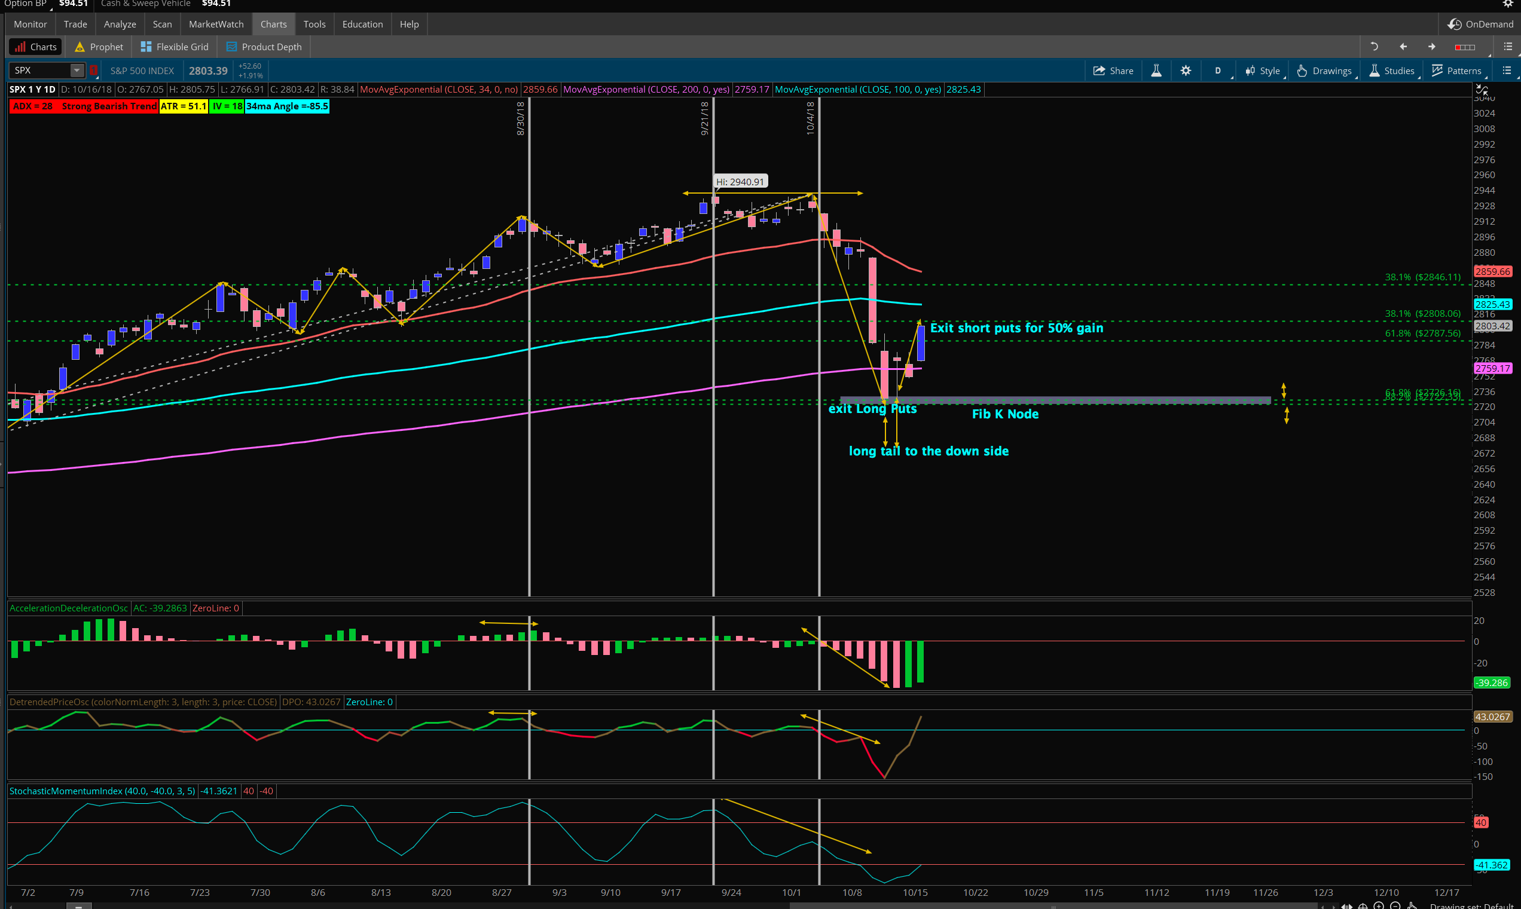Click the chart autoscale arrows icon

(1482, 91)
